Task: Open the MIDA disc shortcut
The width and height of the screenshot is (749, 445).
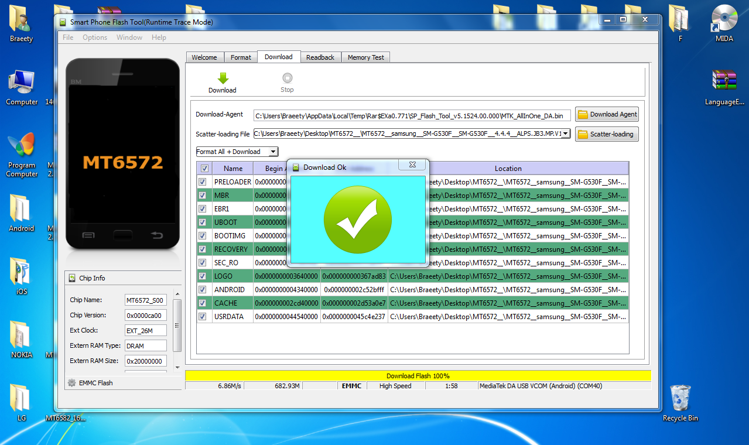Action: (x=724, y=24)
